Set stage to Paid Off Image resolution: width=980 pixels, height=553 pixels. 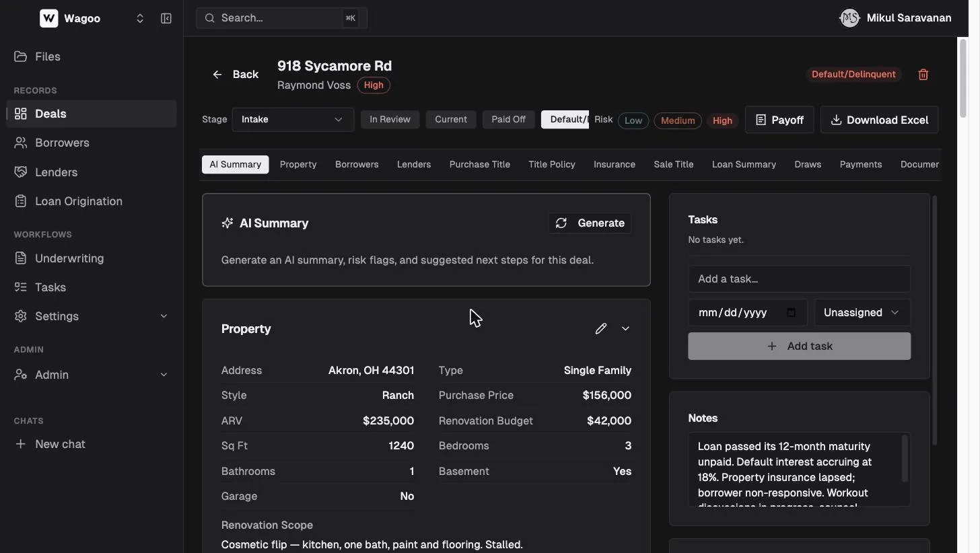point(508,120)
